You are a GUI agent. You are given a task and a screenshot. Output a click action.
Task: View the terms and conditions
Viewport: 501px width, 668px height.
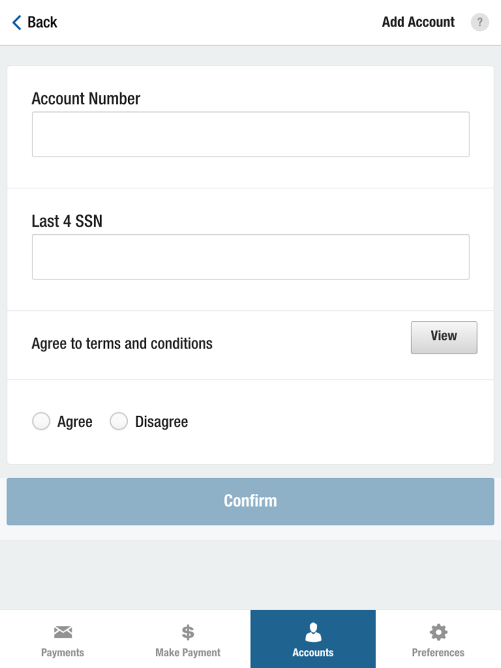click(x=444, y=338)
